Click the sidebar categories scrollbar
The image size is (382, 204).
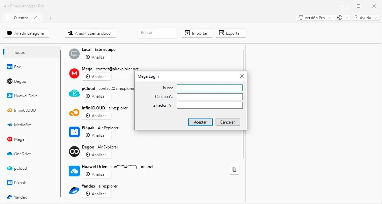(x=61, y=123)
